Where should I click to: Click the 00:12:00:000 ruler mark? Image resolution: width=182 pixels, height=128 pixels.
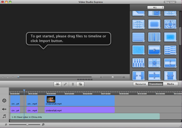click(160, 94)
